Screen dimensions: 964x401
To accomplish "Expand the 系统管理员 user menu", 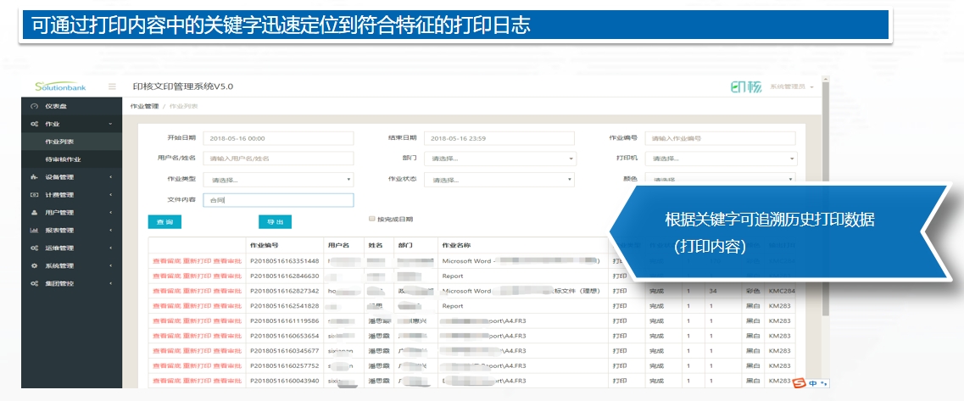I will click(x=791, y=87).
